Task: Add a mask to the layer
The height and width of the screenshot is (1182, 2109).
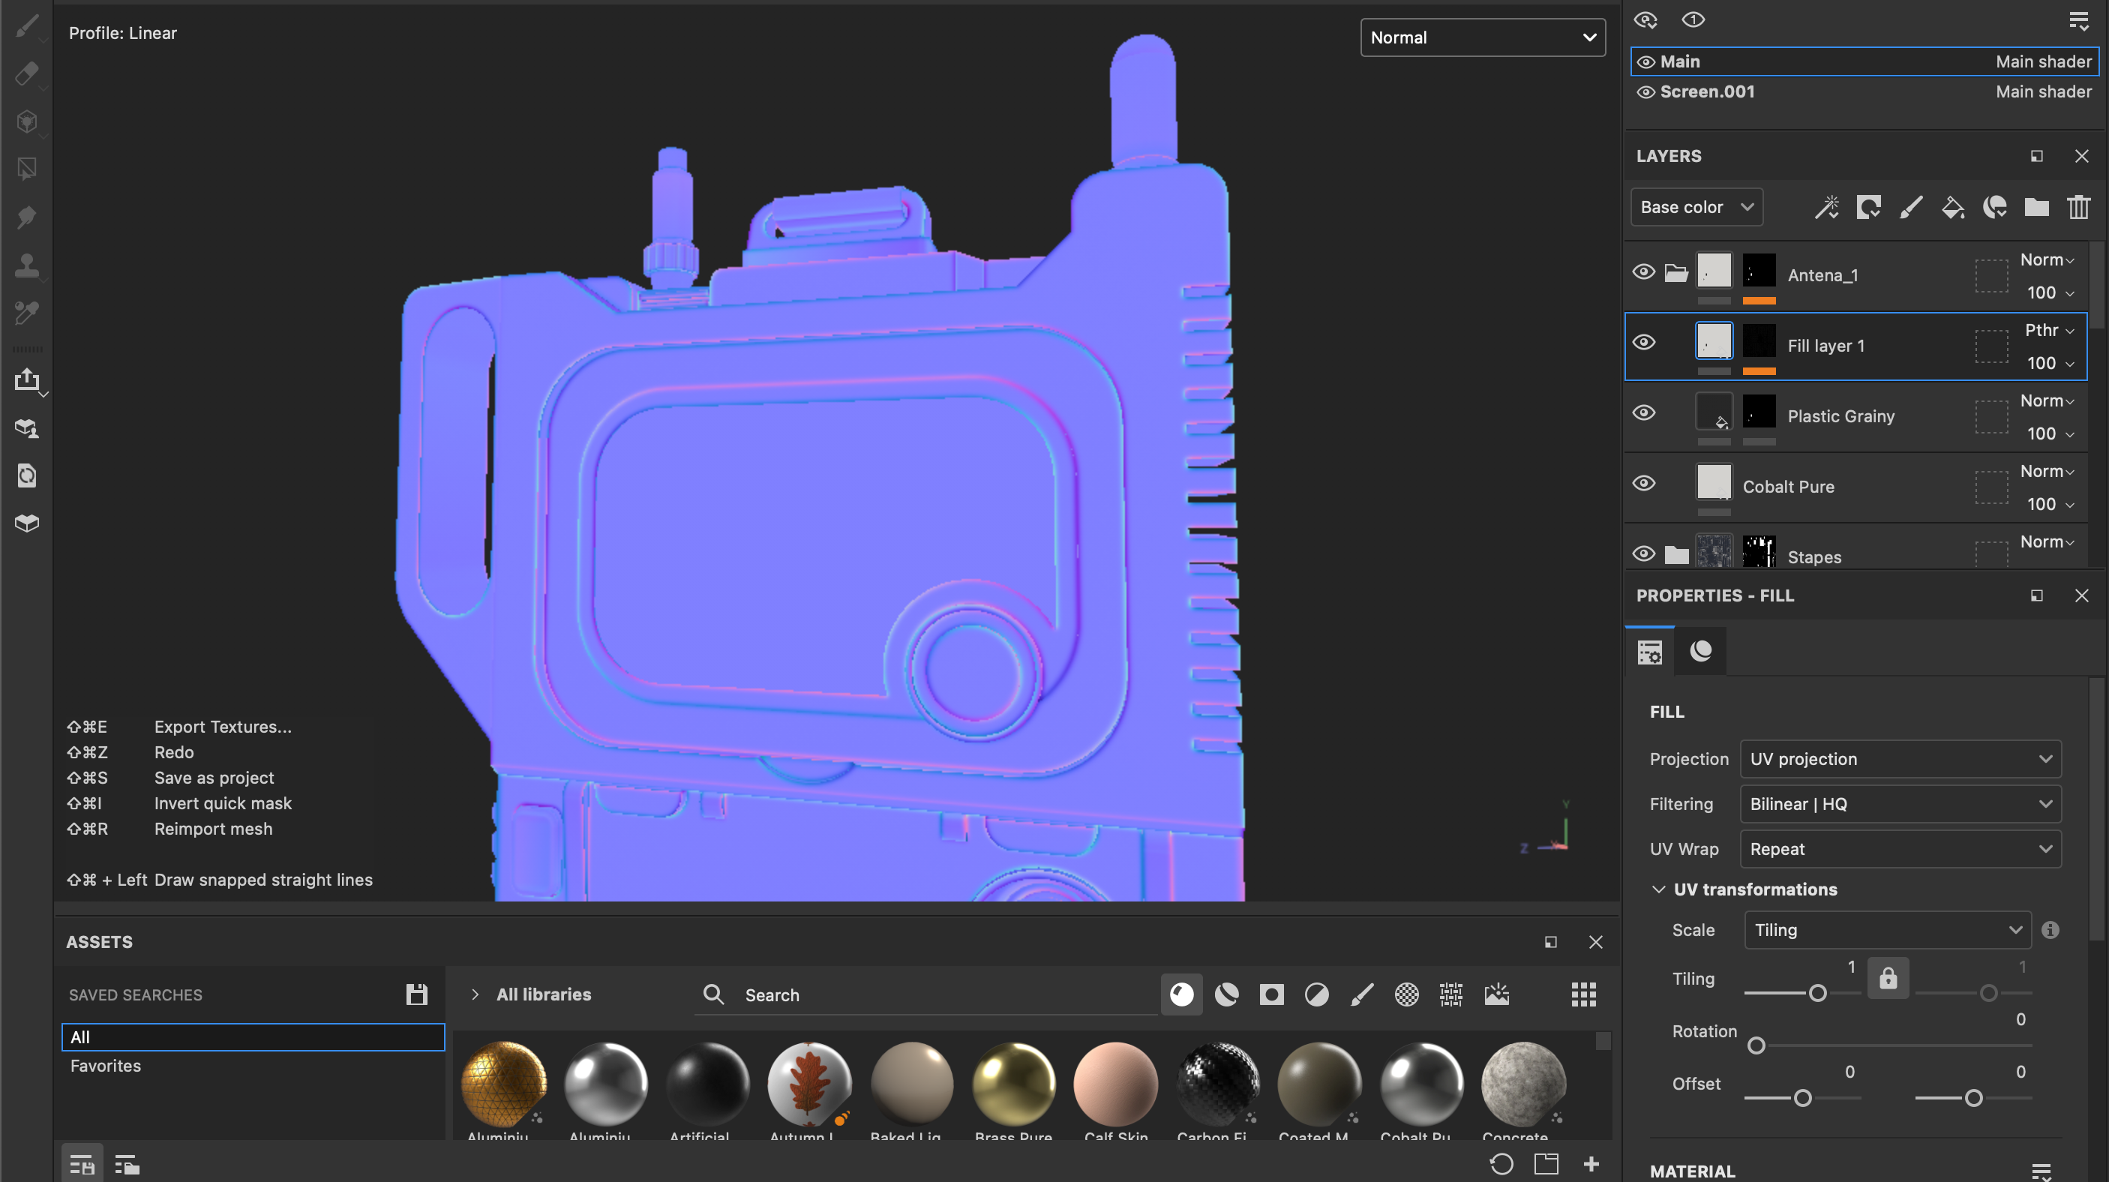Action: pos(1868,207)
